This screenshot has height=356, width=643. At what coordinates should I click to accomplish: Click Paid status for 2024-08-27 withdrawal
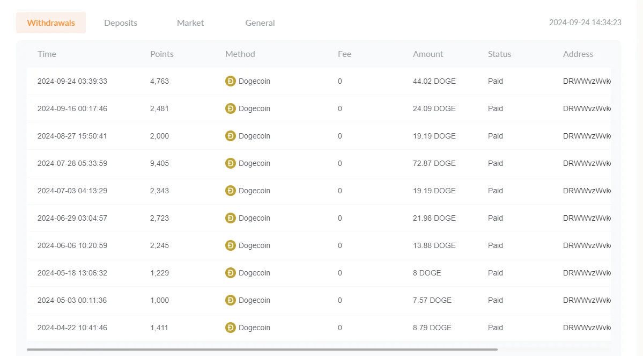tap(496, 136)
